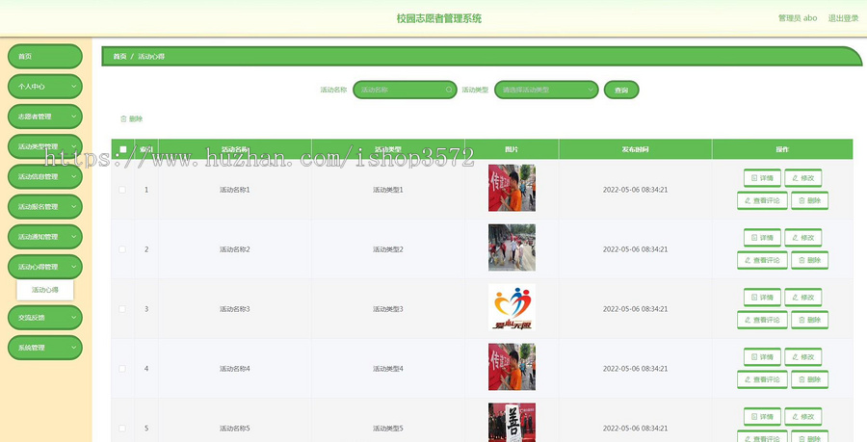Expand the 个人中心 sidebar menu
The width and height of the screenshot is (867, 442).
point(44,87)
